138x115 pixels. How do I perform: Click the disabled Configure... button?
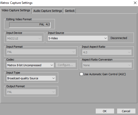[66, 65]
